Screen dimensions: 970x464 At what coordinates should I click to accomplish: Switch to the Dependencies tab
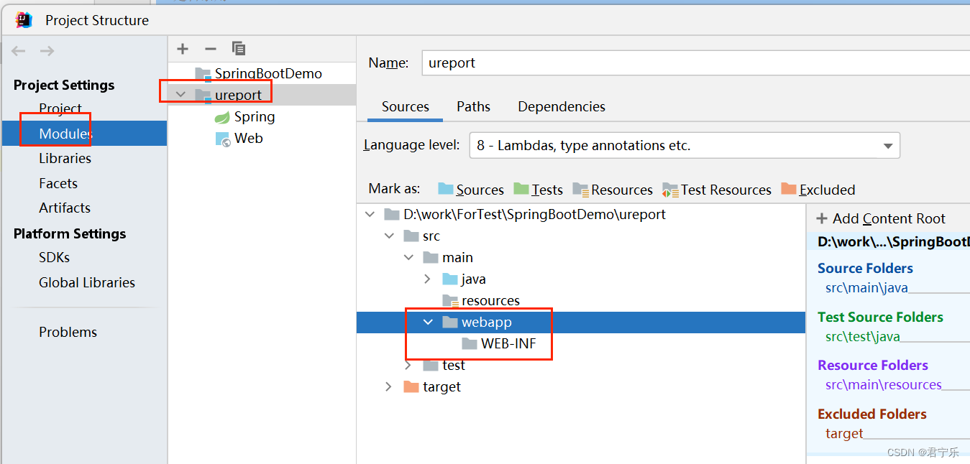point(561,106)
